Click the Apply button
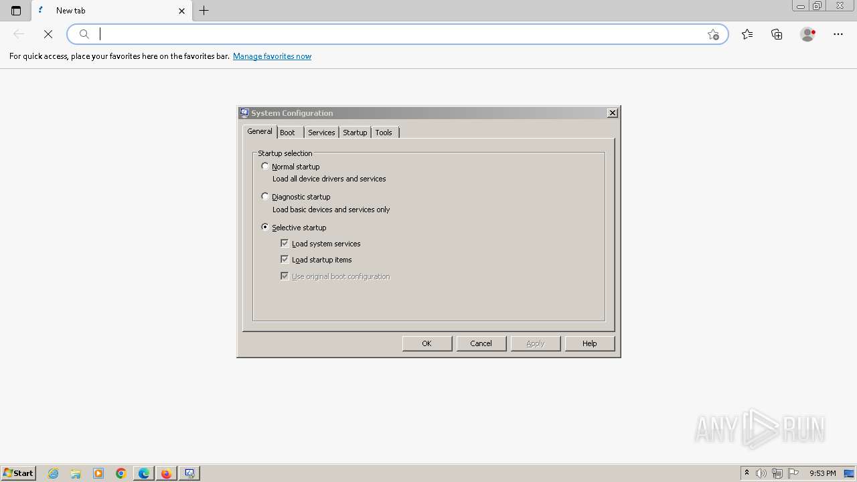Image resolution: width=857 pixels, height=482 pixels. point(535,343)
